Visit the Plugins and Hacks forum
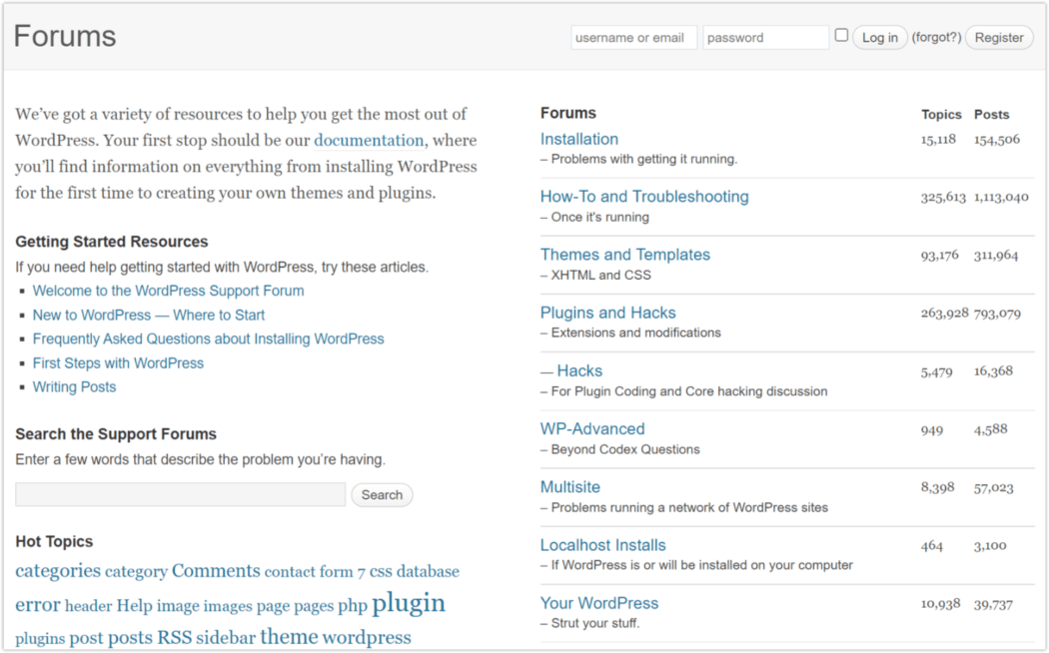 tap(607, 313)
